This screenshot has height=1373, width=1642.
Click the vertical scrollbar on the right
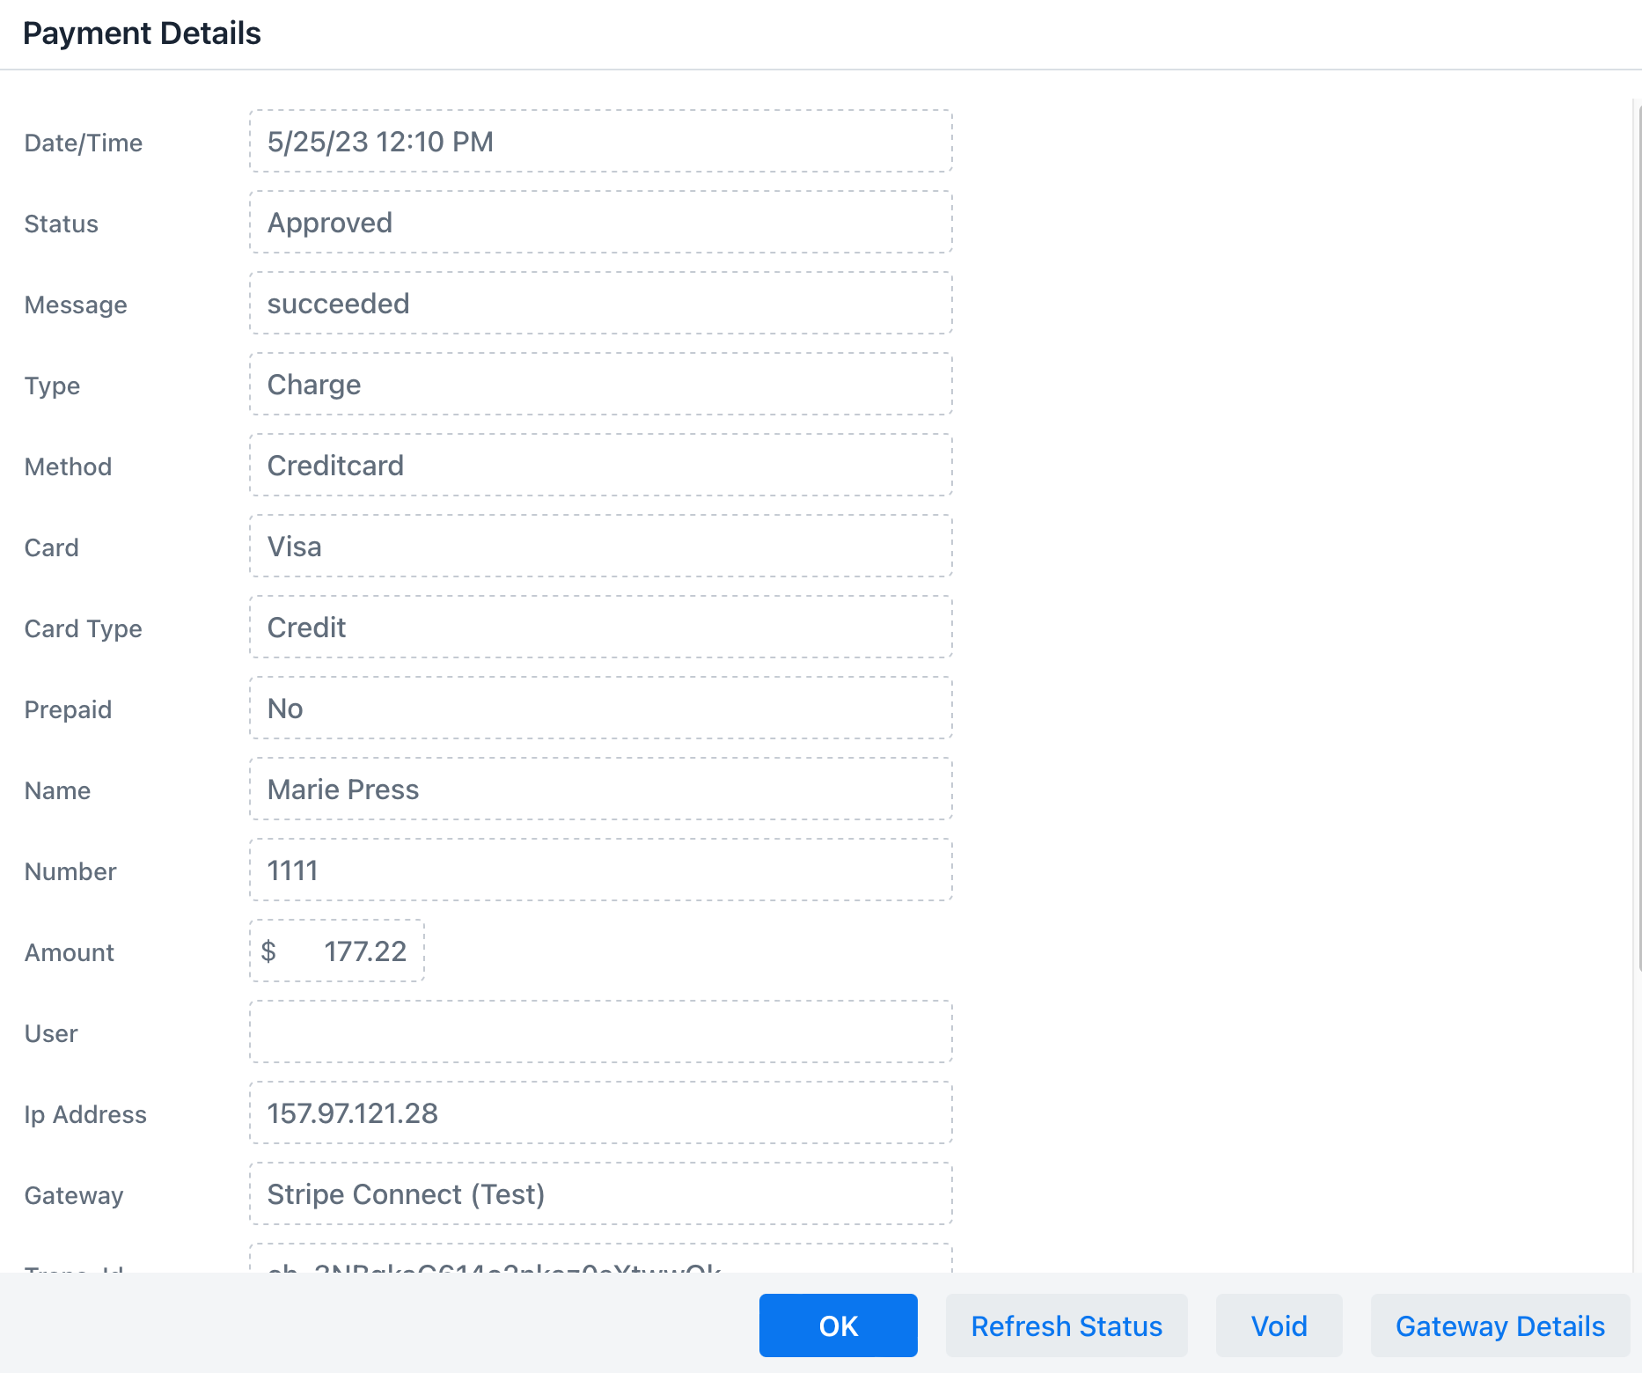point(1638,535)
